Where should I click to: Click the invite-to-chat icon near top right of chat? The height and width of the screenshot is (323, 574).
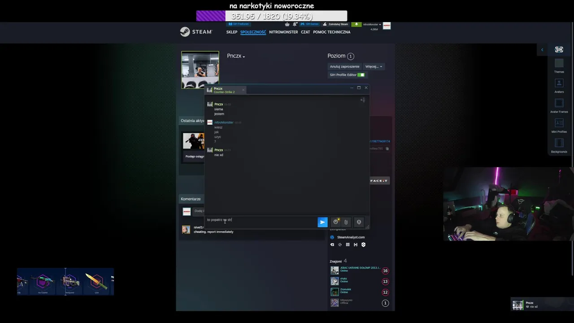(x=363, y=100)
